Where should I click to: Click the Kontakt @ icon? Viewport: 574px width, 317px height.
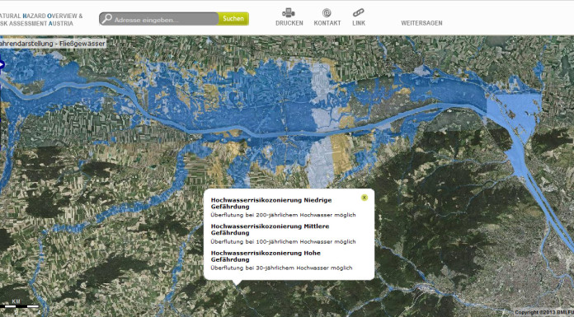pyautogui.click(x=327, y=13)
